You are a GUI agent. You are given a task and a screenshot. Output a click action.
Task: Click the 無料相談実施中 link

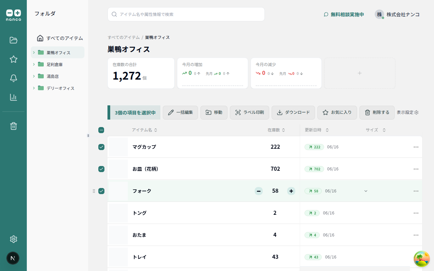tap(347, 15)
